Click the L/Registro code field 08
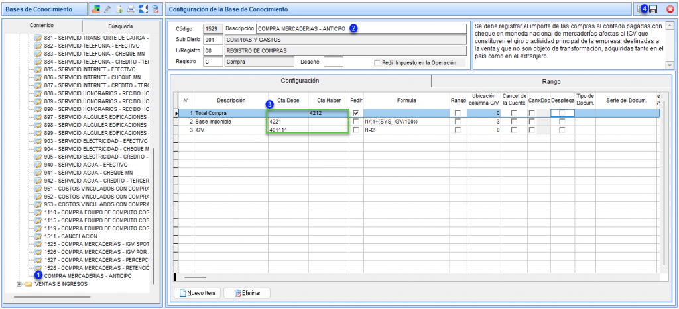The image size is (679, 309). [x=213, y=50]
